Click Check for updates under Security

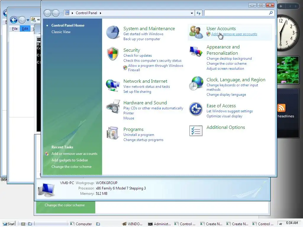138,56
